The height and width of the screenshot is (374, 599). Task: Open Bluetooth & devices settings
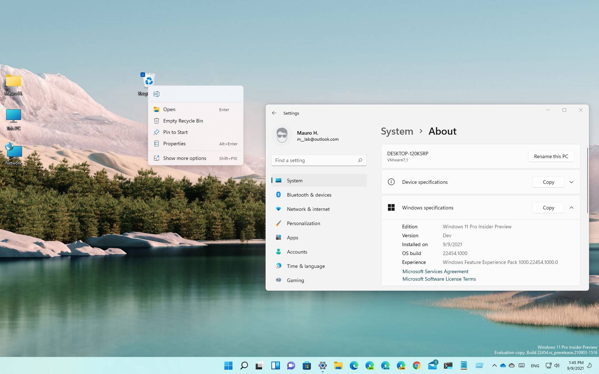(309, 195)
